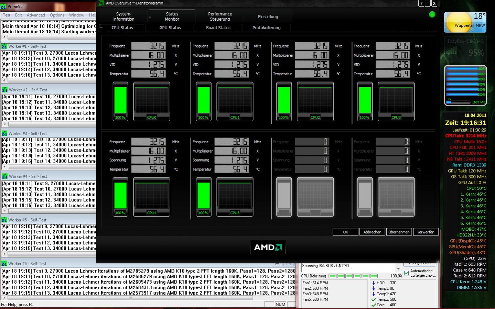Screen dimensions: 495x309
Task: Click the CPU4 Spannung value field
Action: coord(148,160)
